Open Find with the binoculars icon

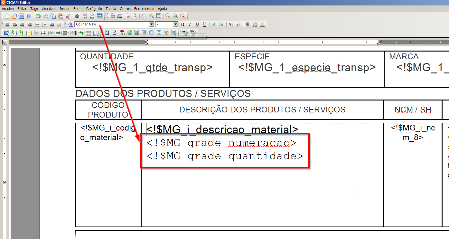[77, 16]
